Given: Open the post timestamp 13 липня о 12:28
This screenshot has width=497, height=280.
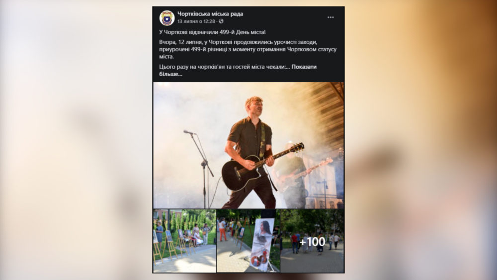Looking at the screenshot, I should pos(196,21).
